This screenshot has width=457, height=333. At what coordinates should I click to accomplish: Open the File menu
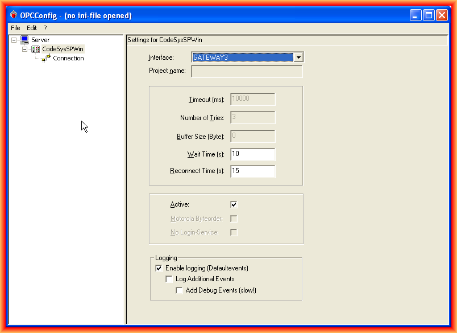point(15,27)
